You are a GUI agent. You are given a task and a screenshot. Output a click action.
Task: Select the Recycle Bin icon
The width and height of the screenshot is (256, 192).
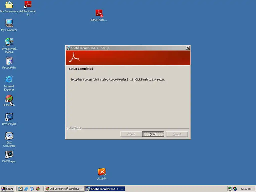click(x=9, y=63)
